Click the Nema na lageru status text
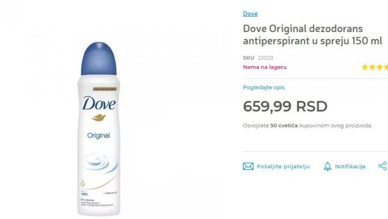Screen dimensions: 388x219 265,67
